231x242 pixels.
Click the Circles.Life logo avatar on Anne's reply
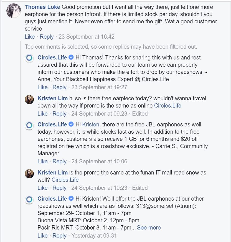pos(29,58)
